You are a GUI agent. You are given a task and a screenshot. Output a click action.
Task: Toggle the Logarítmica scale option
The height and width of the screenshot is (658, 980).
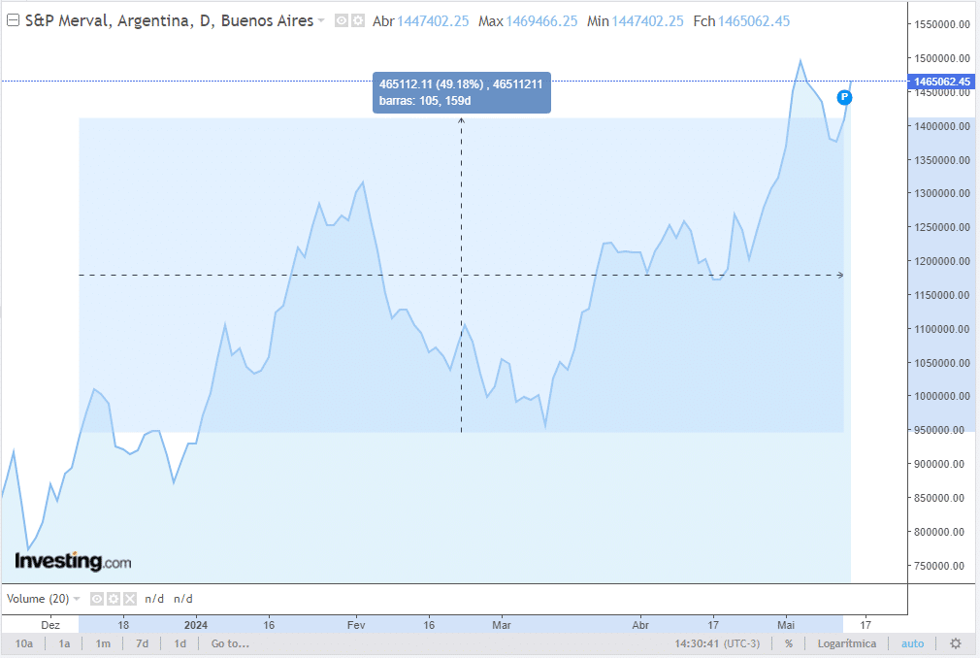[847, 643]
